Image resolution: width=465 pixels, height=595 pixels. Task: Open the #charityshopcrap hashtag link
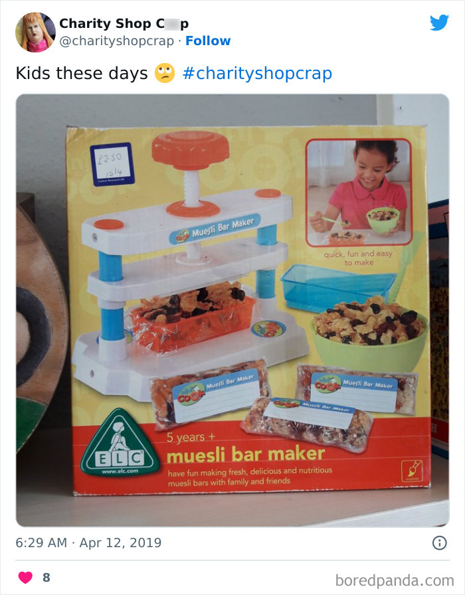pos(257,73)
